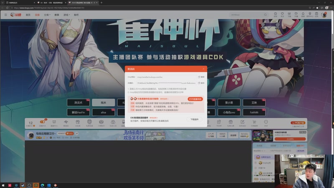This screenshot has height=188, width=334.
Task: Select the 艾琳 streamer button
Action: [x=254, y=102]
